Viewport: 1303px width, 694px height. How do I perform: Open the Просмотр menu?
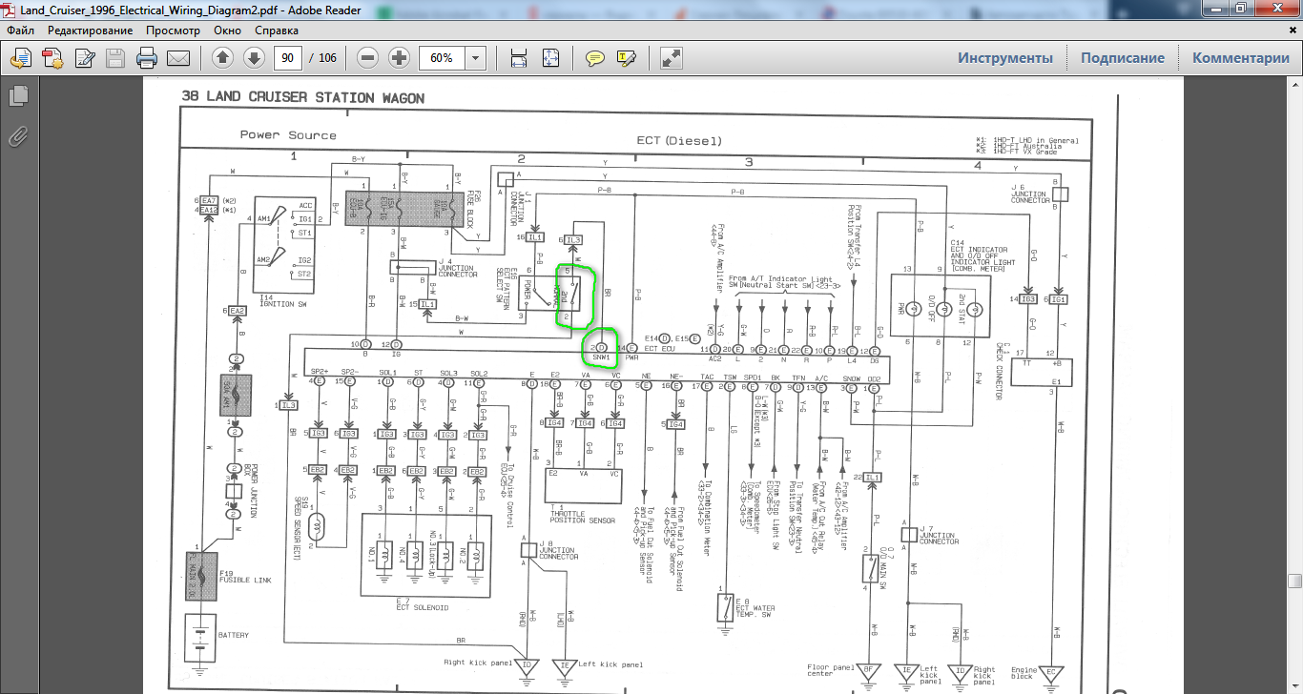(174, 31)
